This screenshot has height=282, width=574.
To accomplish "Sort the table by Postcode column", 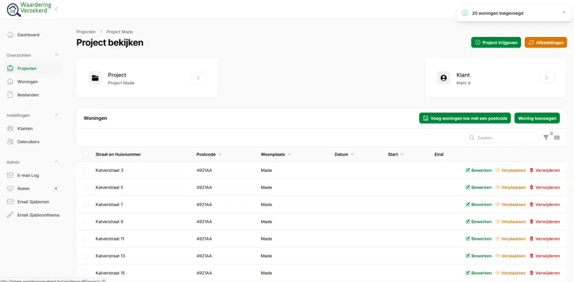I will point(209,154).
